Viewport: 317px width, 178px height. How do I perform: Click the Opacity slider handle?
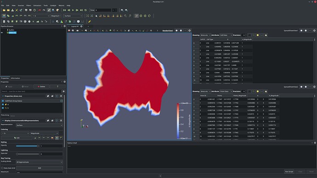38,146
